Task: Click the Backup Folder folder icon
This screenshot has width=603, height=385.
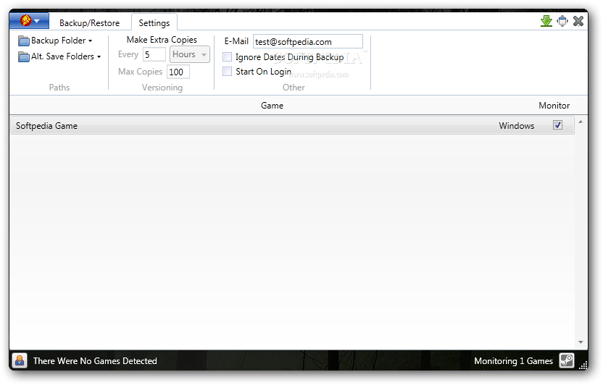Action: click(24, 41)
